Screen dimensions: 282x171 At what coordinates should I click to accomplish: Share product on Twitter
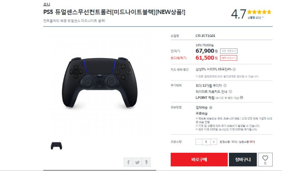[137, 162]
